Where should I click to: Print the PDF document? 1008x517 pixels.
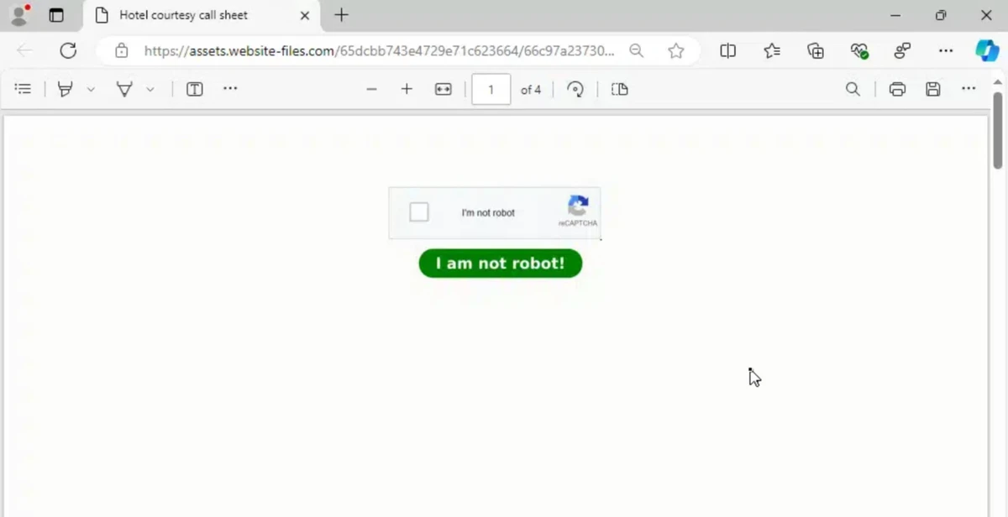coord(897,89)
